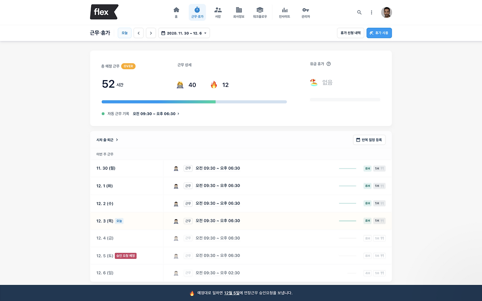Click the fire overtime icon beside 12
The width and height of the screenshot is (482, 301).
[x=214, y=85]
